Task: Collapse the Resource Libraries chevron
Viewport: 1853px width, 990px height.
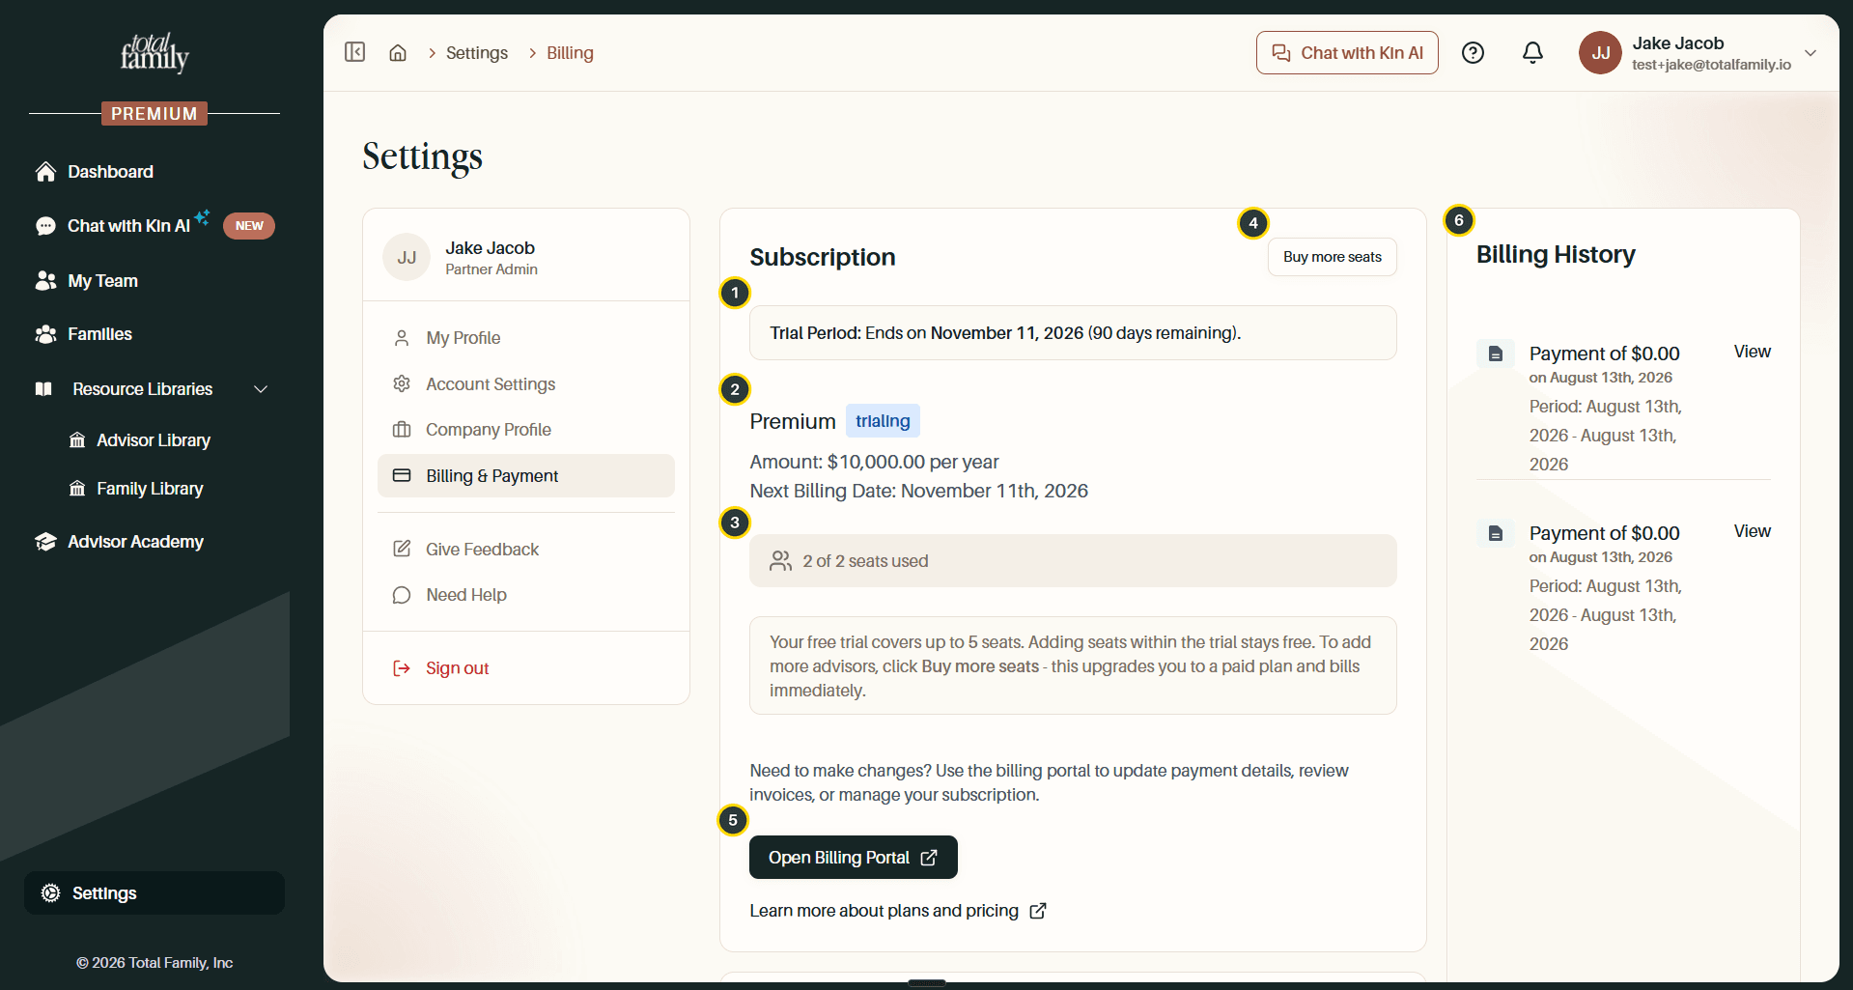Action: (x=261, y=389)
